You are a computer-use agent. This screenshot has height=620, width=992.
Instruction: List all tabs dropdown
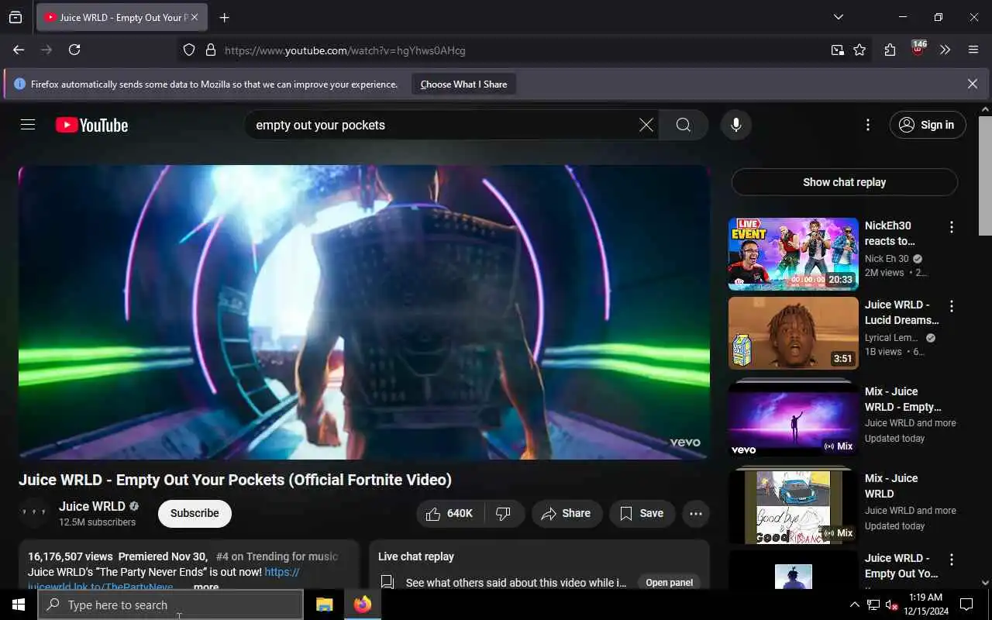click(x=839, y=17)
